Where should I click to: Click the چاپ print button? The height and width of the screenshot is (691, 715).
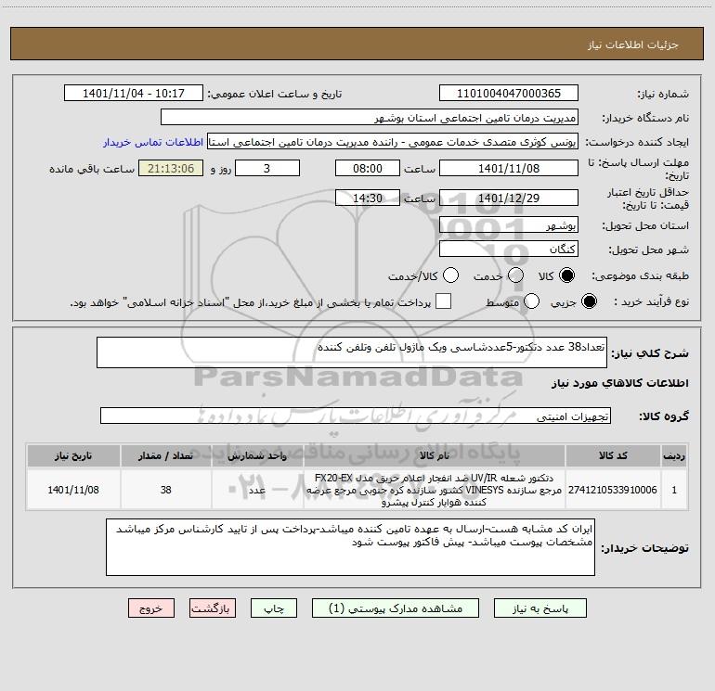click(274, 608)
